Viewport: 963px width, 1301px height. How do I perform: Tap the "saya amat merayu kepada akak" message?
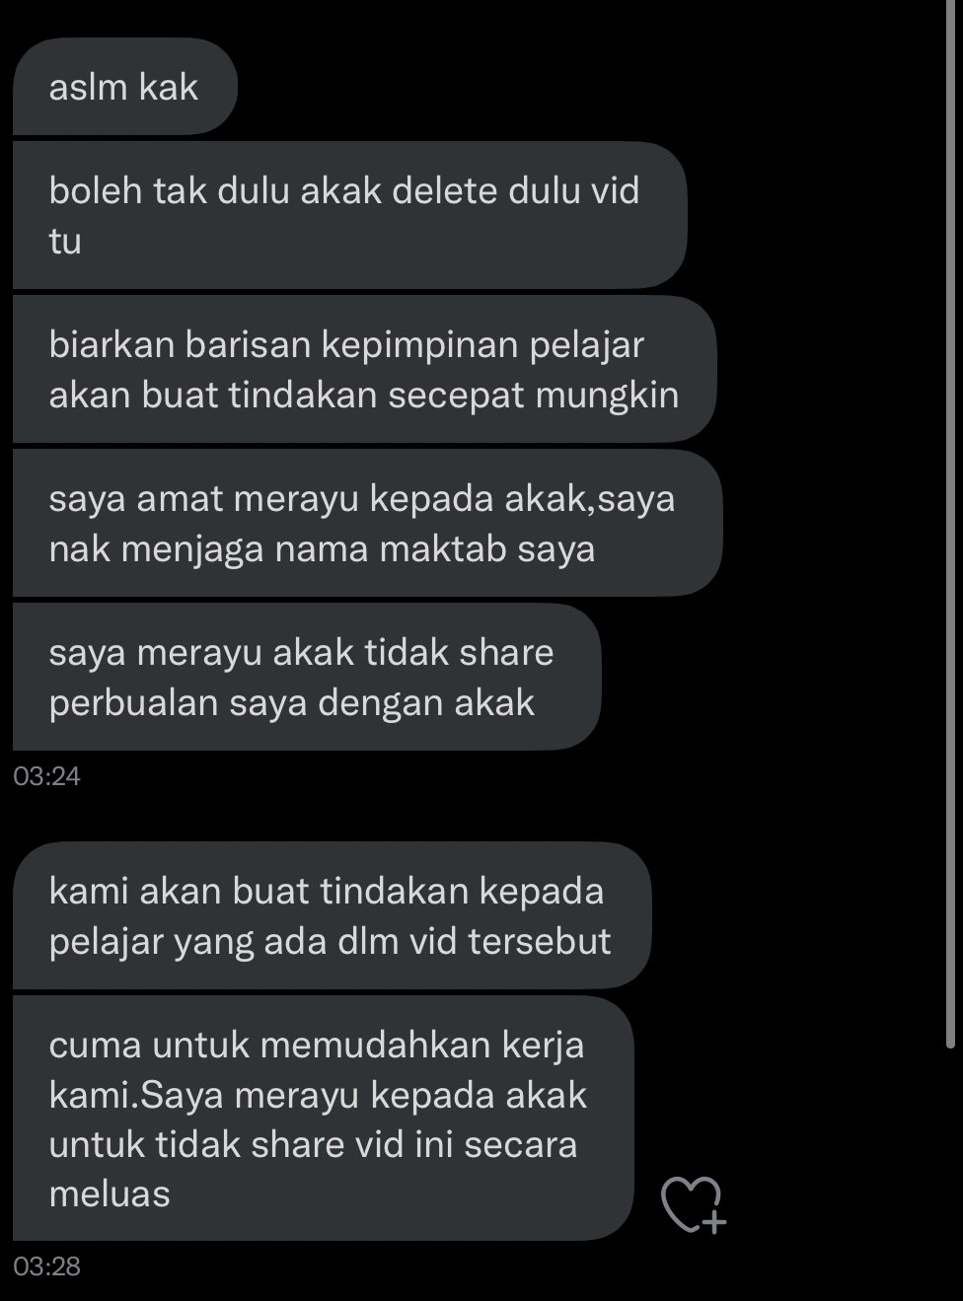point(367,523)
